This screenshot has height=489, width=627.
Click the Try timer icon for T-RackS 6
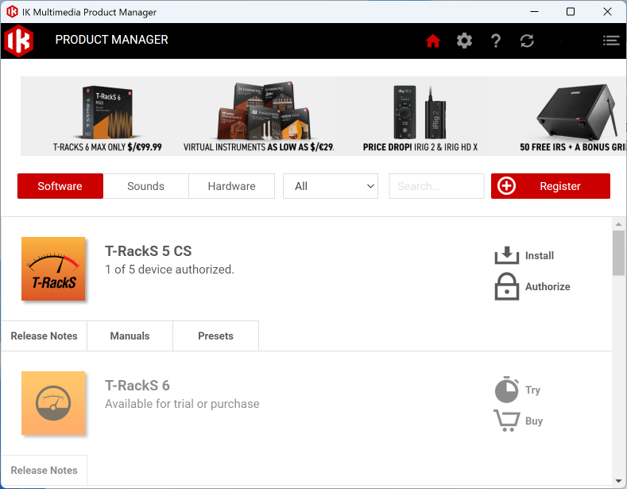(x=507, y=390)
